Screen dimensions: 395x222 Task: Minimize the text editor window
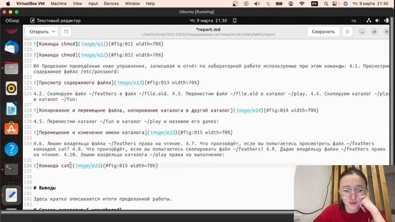click(x=362, y=31)
